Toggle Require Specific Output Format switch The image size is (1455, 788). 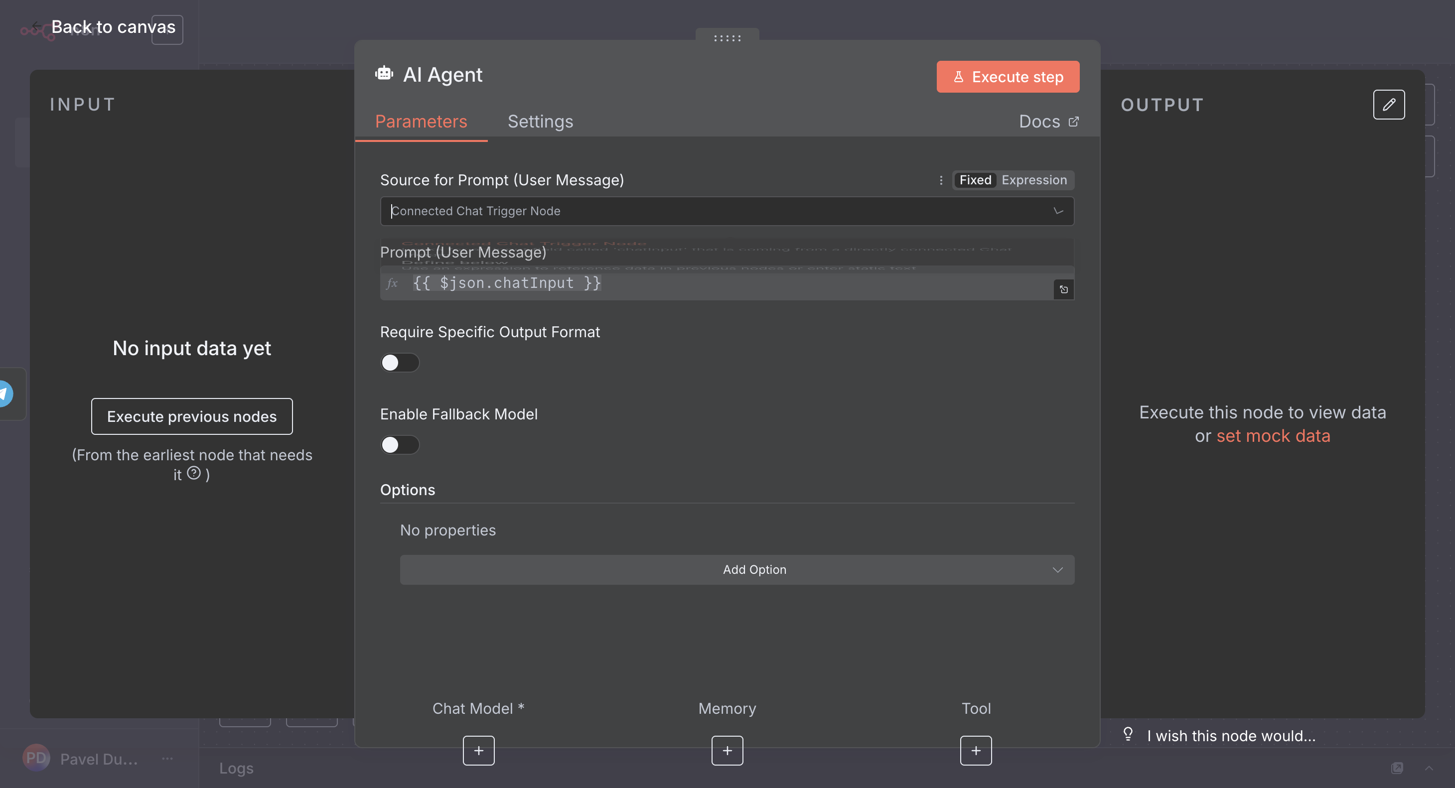click(399, 363)
